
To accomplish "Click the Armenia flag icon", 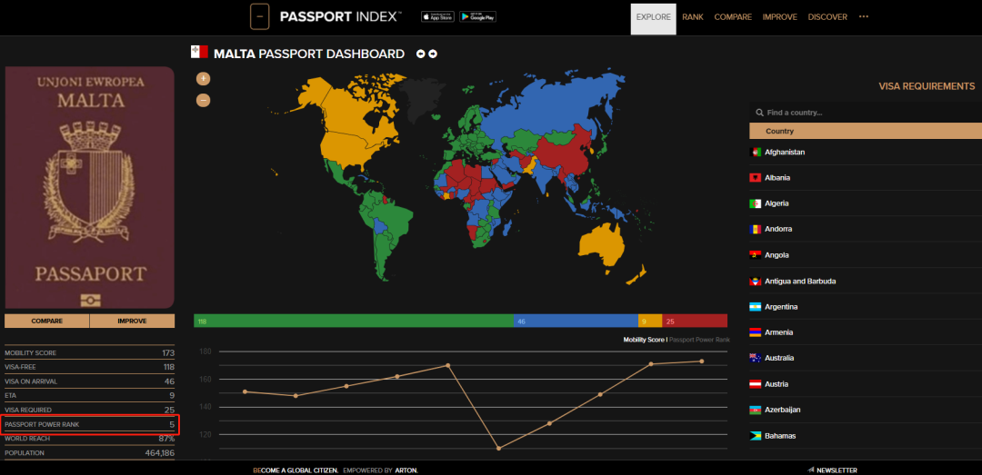I will pyautogui.click(x=755, y=332).
